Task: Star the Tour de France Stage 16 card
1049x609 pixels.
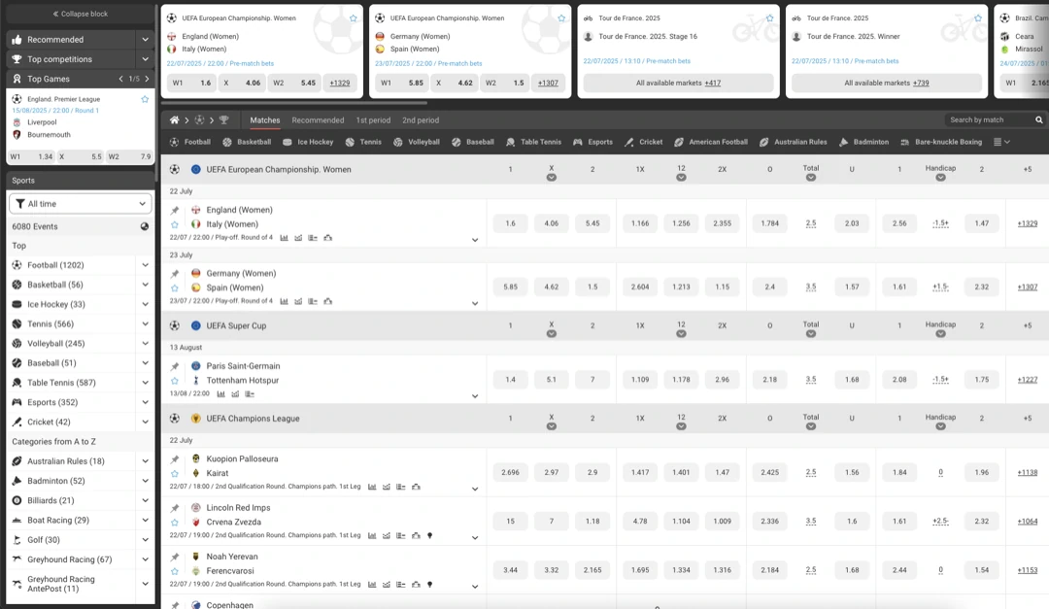Action: click(x=769, y=18)
